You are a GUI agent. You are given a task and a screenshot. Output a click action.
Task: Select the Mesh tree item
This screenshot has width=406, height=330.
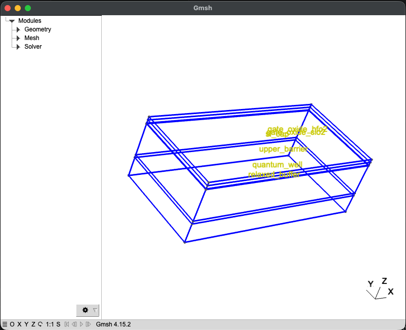[x=32, y=38]
